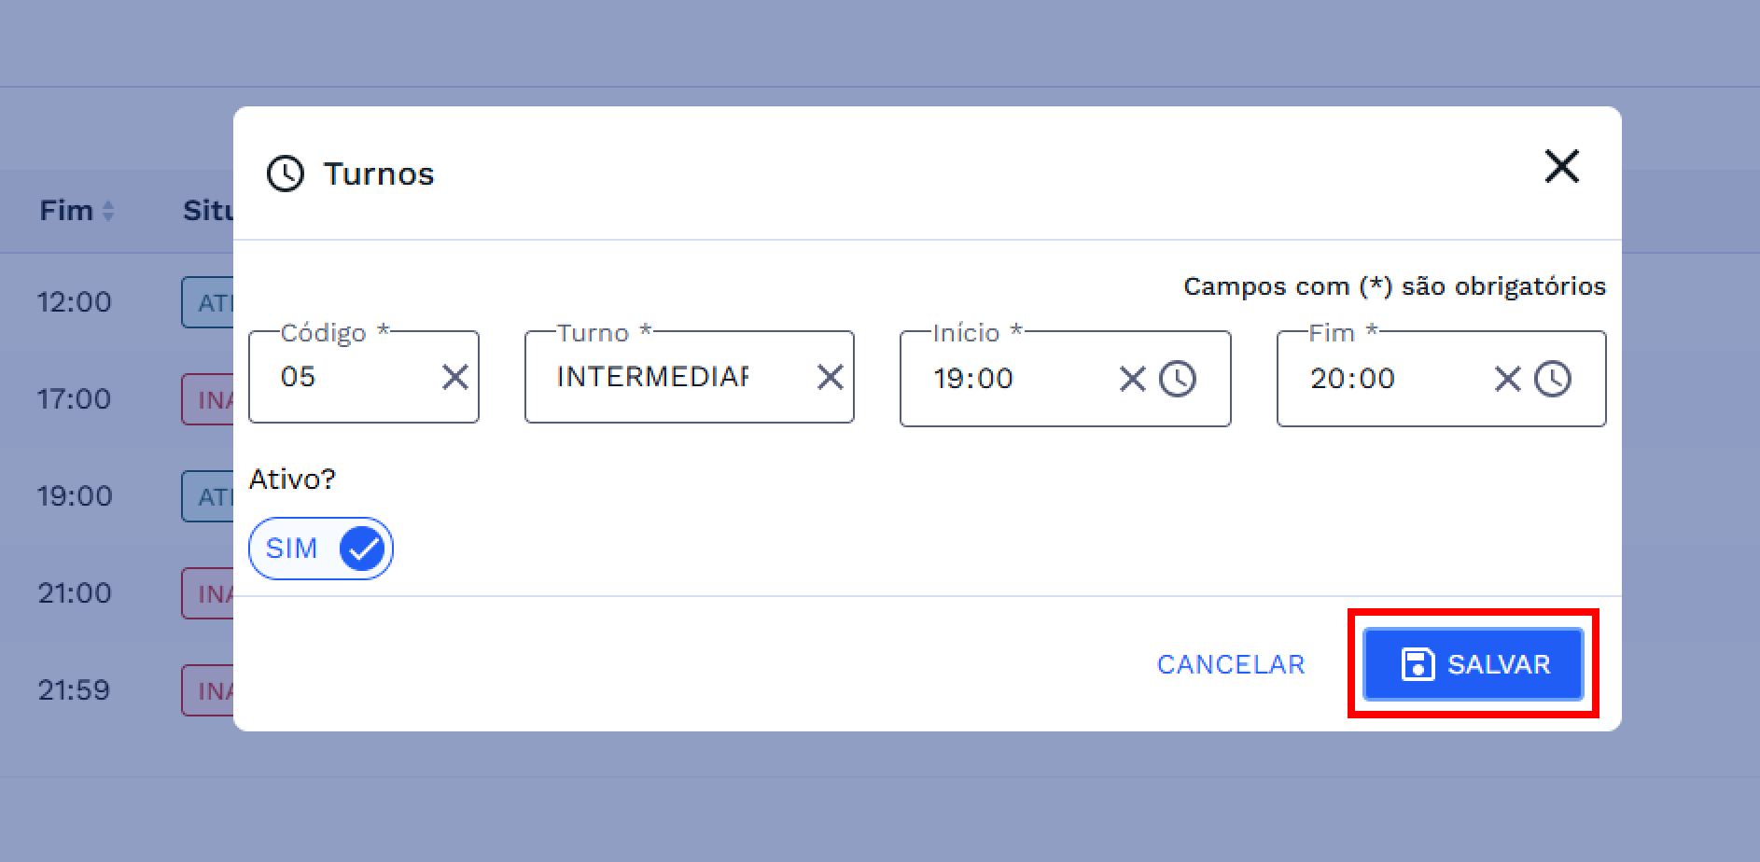The width and height of the screenshot is (1760, 862).
Task: Click the status badge on the 12:00 row
Action: tap(207, 302)
